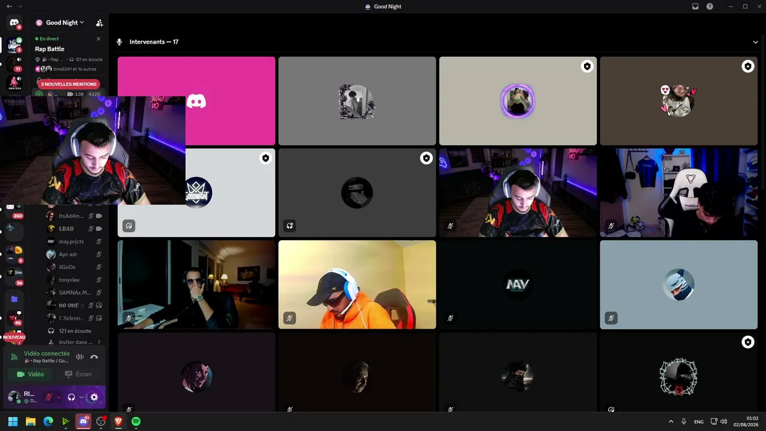Toggle headphones deafen in user panel
The width and height of the screenshot is (766, 431).
click(71, 397)
